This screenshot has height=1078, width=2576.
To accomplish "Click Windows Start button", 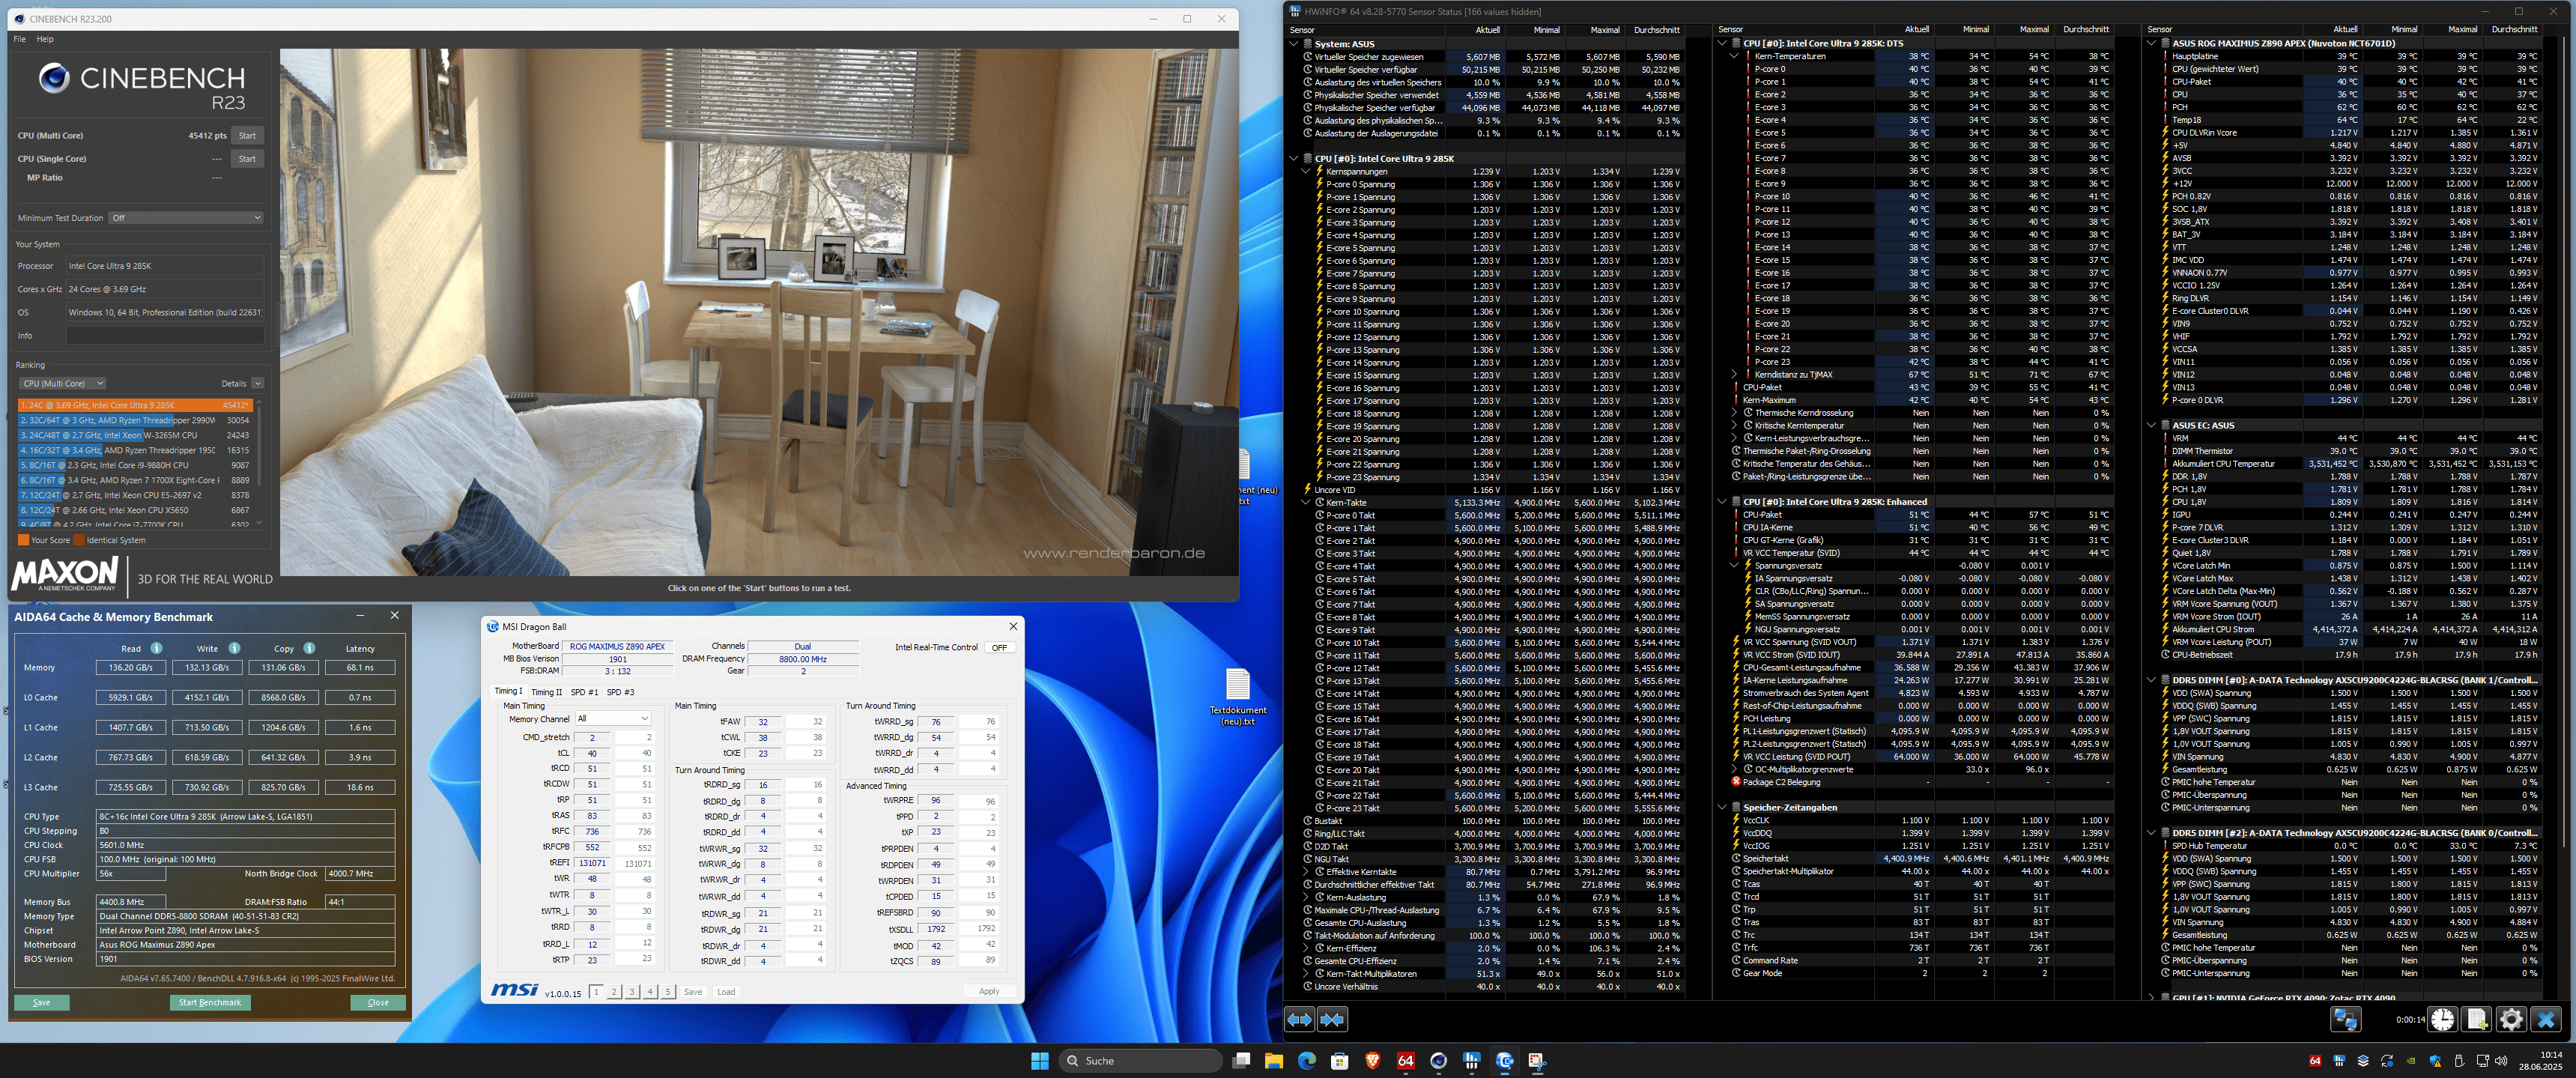I will [x=1040, y=1061].
